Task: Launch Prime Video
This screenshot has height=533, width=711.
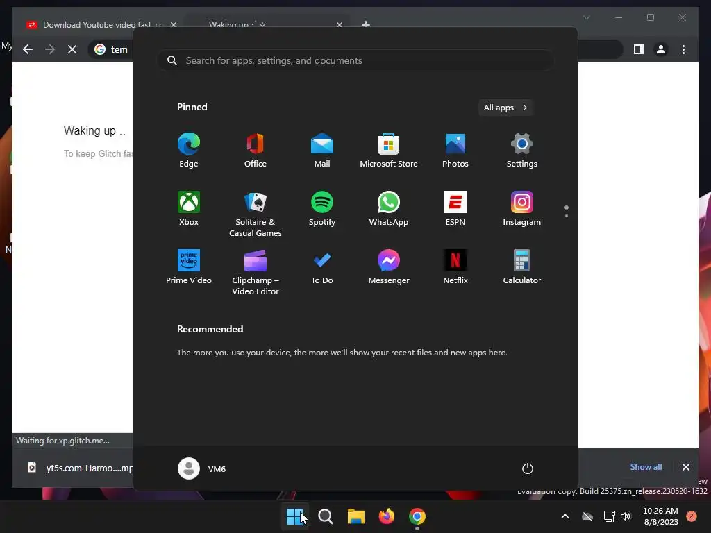Action: click(x=189, y=267)
